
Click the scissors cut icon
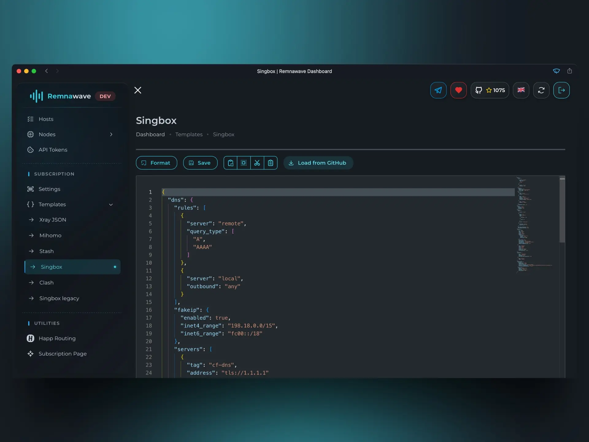257,163
